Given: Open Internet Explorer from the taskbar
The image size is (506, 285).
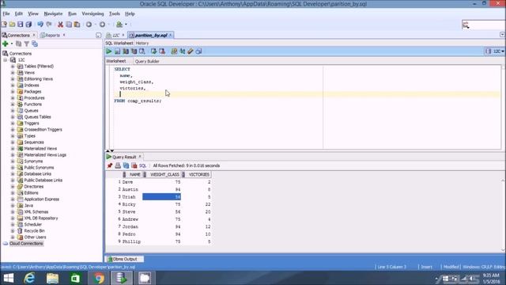Looking at the screenshot, I should coord(30,278).
